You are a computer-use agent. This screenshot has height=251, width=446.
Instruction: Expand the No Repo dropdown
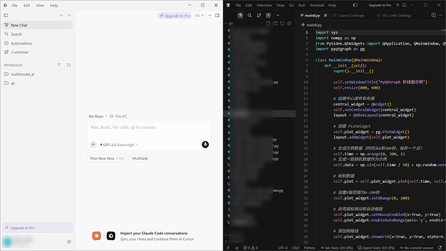click(98, 116)
